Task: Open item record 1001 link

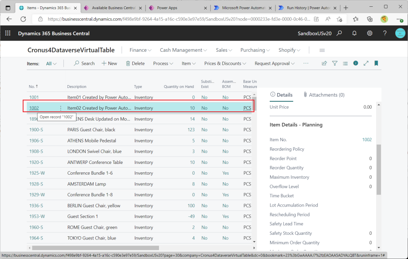Action: pos(34,97)
